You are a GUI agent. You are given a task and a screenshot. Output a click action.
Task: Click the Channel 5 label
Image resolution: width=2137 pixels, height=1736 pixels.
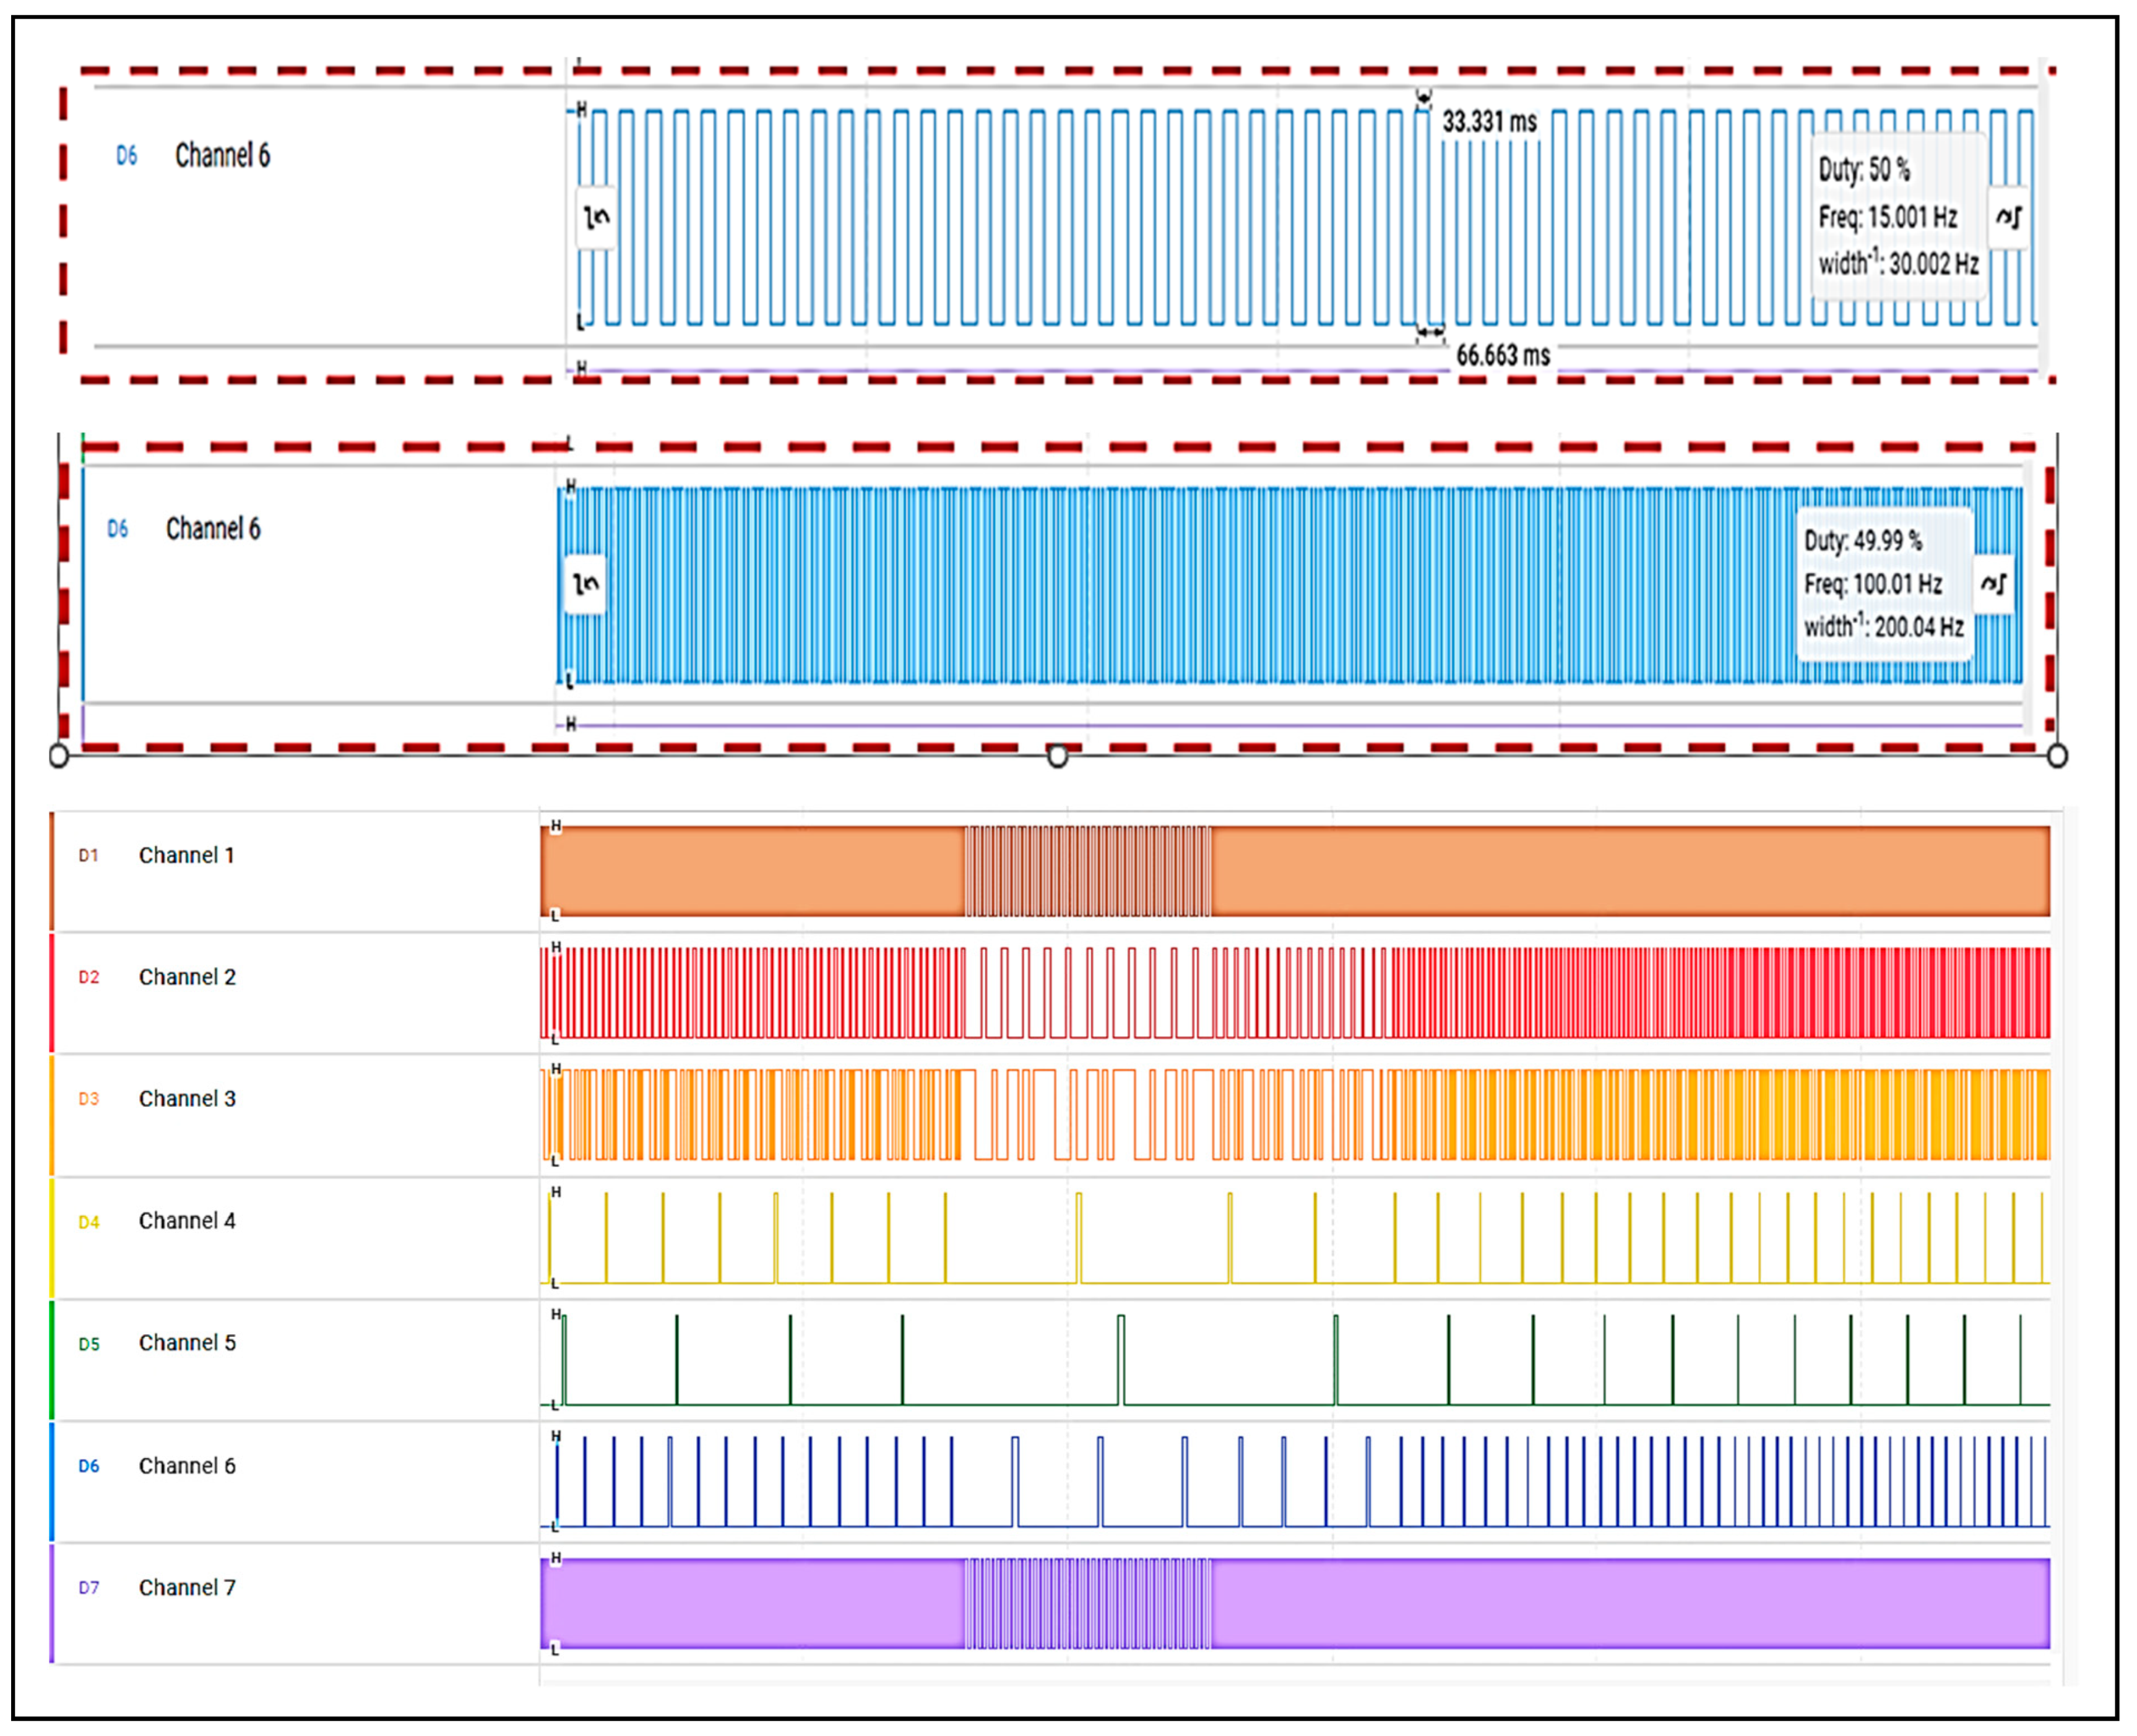[x=187, y=1343]
